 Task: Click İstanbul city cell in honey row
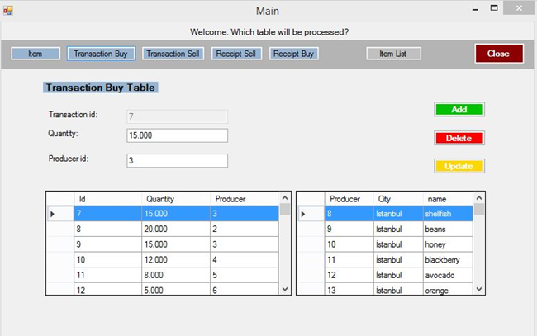[398, 244]
